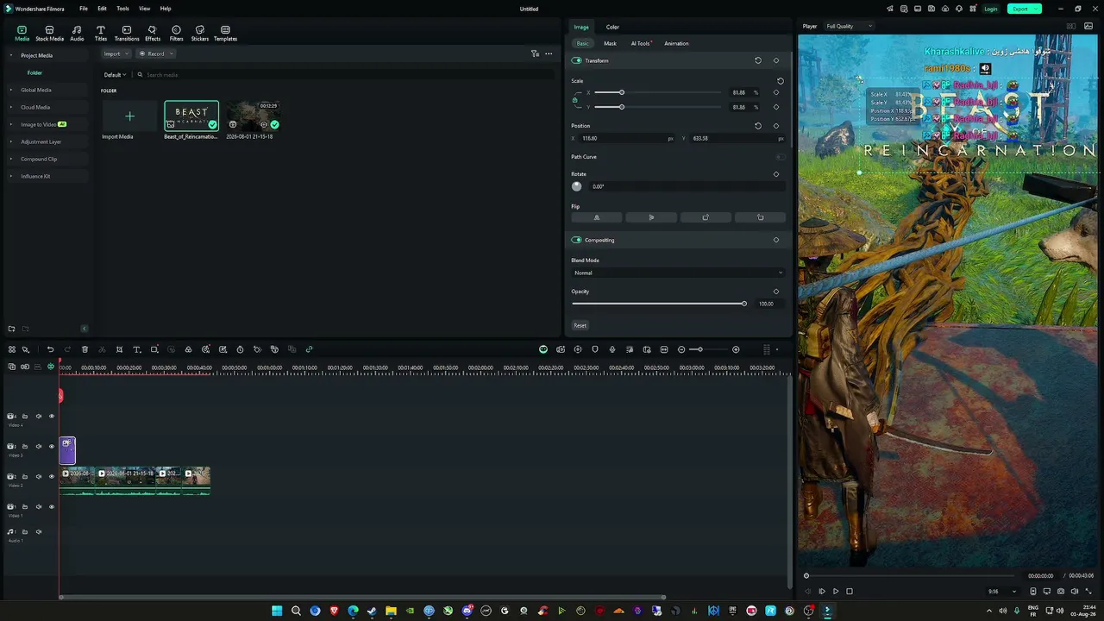The height and width of the screenshot is (621, 1104).
Task: Click the filter icon in media panel
Action: pos(535,53)
